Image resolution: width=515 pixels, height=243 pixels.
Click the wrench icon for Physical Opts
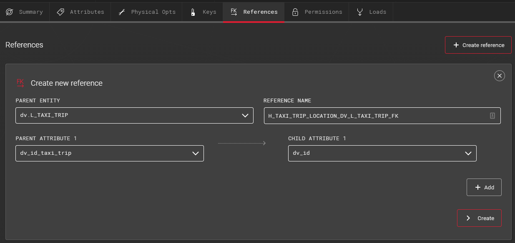coord(122,12)
